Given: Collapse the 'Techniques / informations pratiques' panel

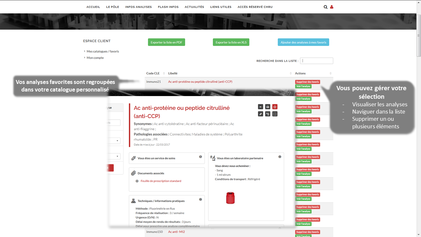Looking at the screenshot, I should tap(201, 199).
